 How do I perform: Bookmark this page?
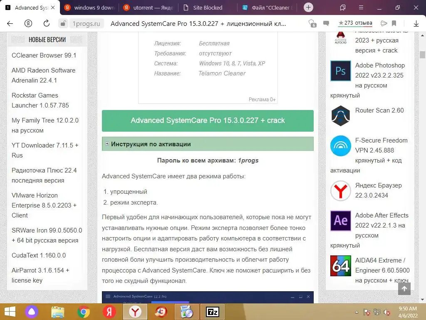394,23
